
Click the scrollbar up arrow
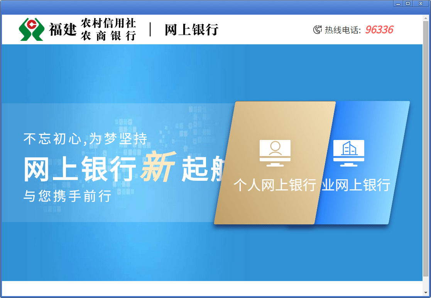click(426, 18)
